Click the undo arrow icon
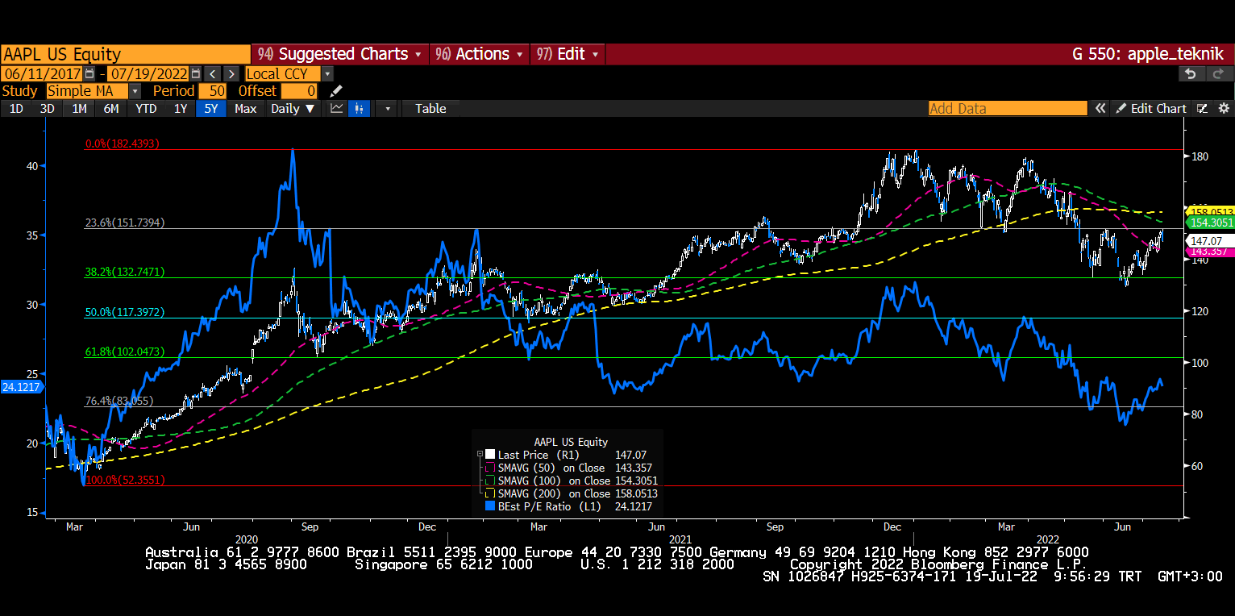The height and width of the screenshot is (616, 1235). [x=1191, y=73]
